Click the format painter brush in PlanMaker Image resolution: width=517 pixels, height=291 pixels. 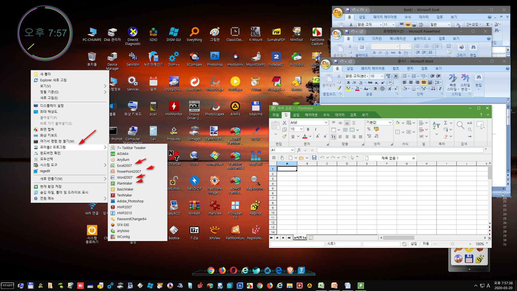[x=284, y=137]
